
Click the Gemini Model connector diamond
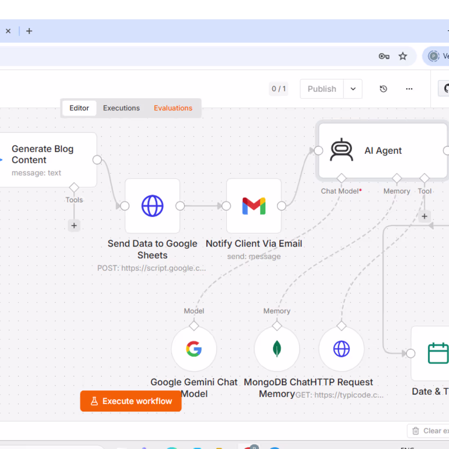(x=194, y=326)
